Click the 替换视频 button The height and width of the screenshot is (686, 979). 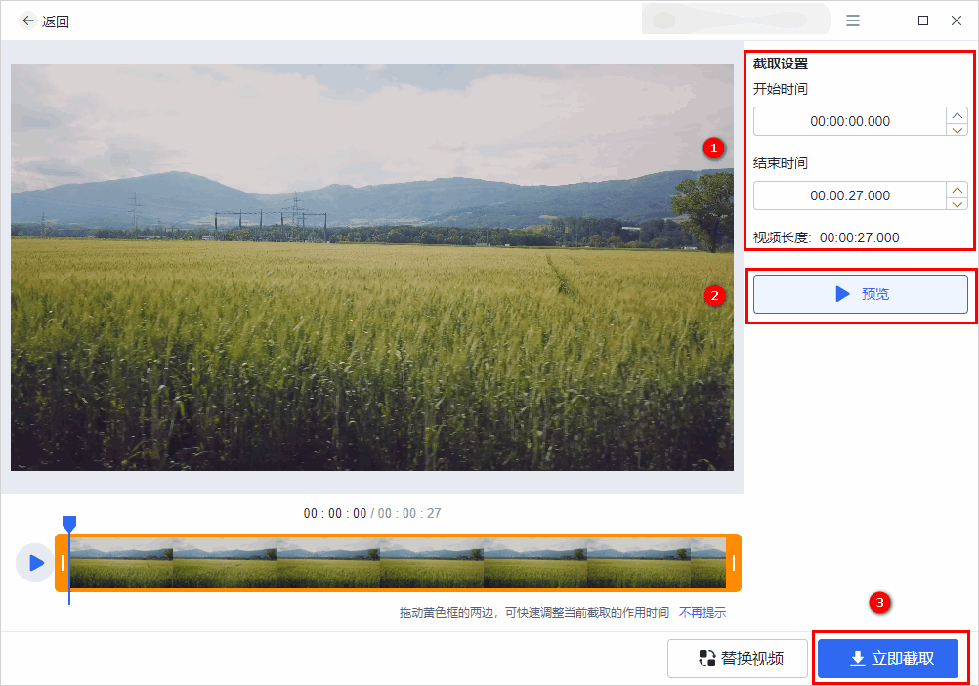pyautogui.click(x=738, y=658)
